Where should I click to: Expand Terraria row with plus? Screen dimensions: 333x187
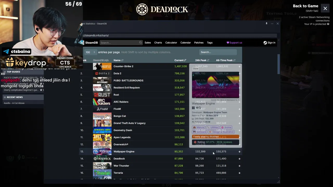tap(239, 173)
